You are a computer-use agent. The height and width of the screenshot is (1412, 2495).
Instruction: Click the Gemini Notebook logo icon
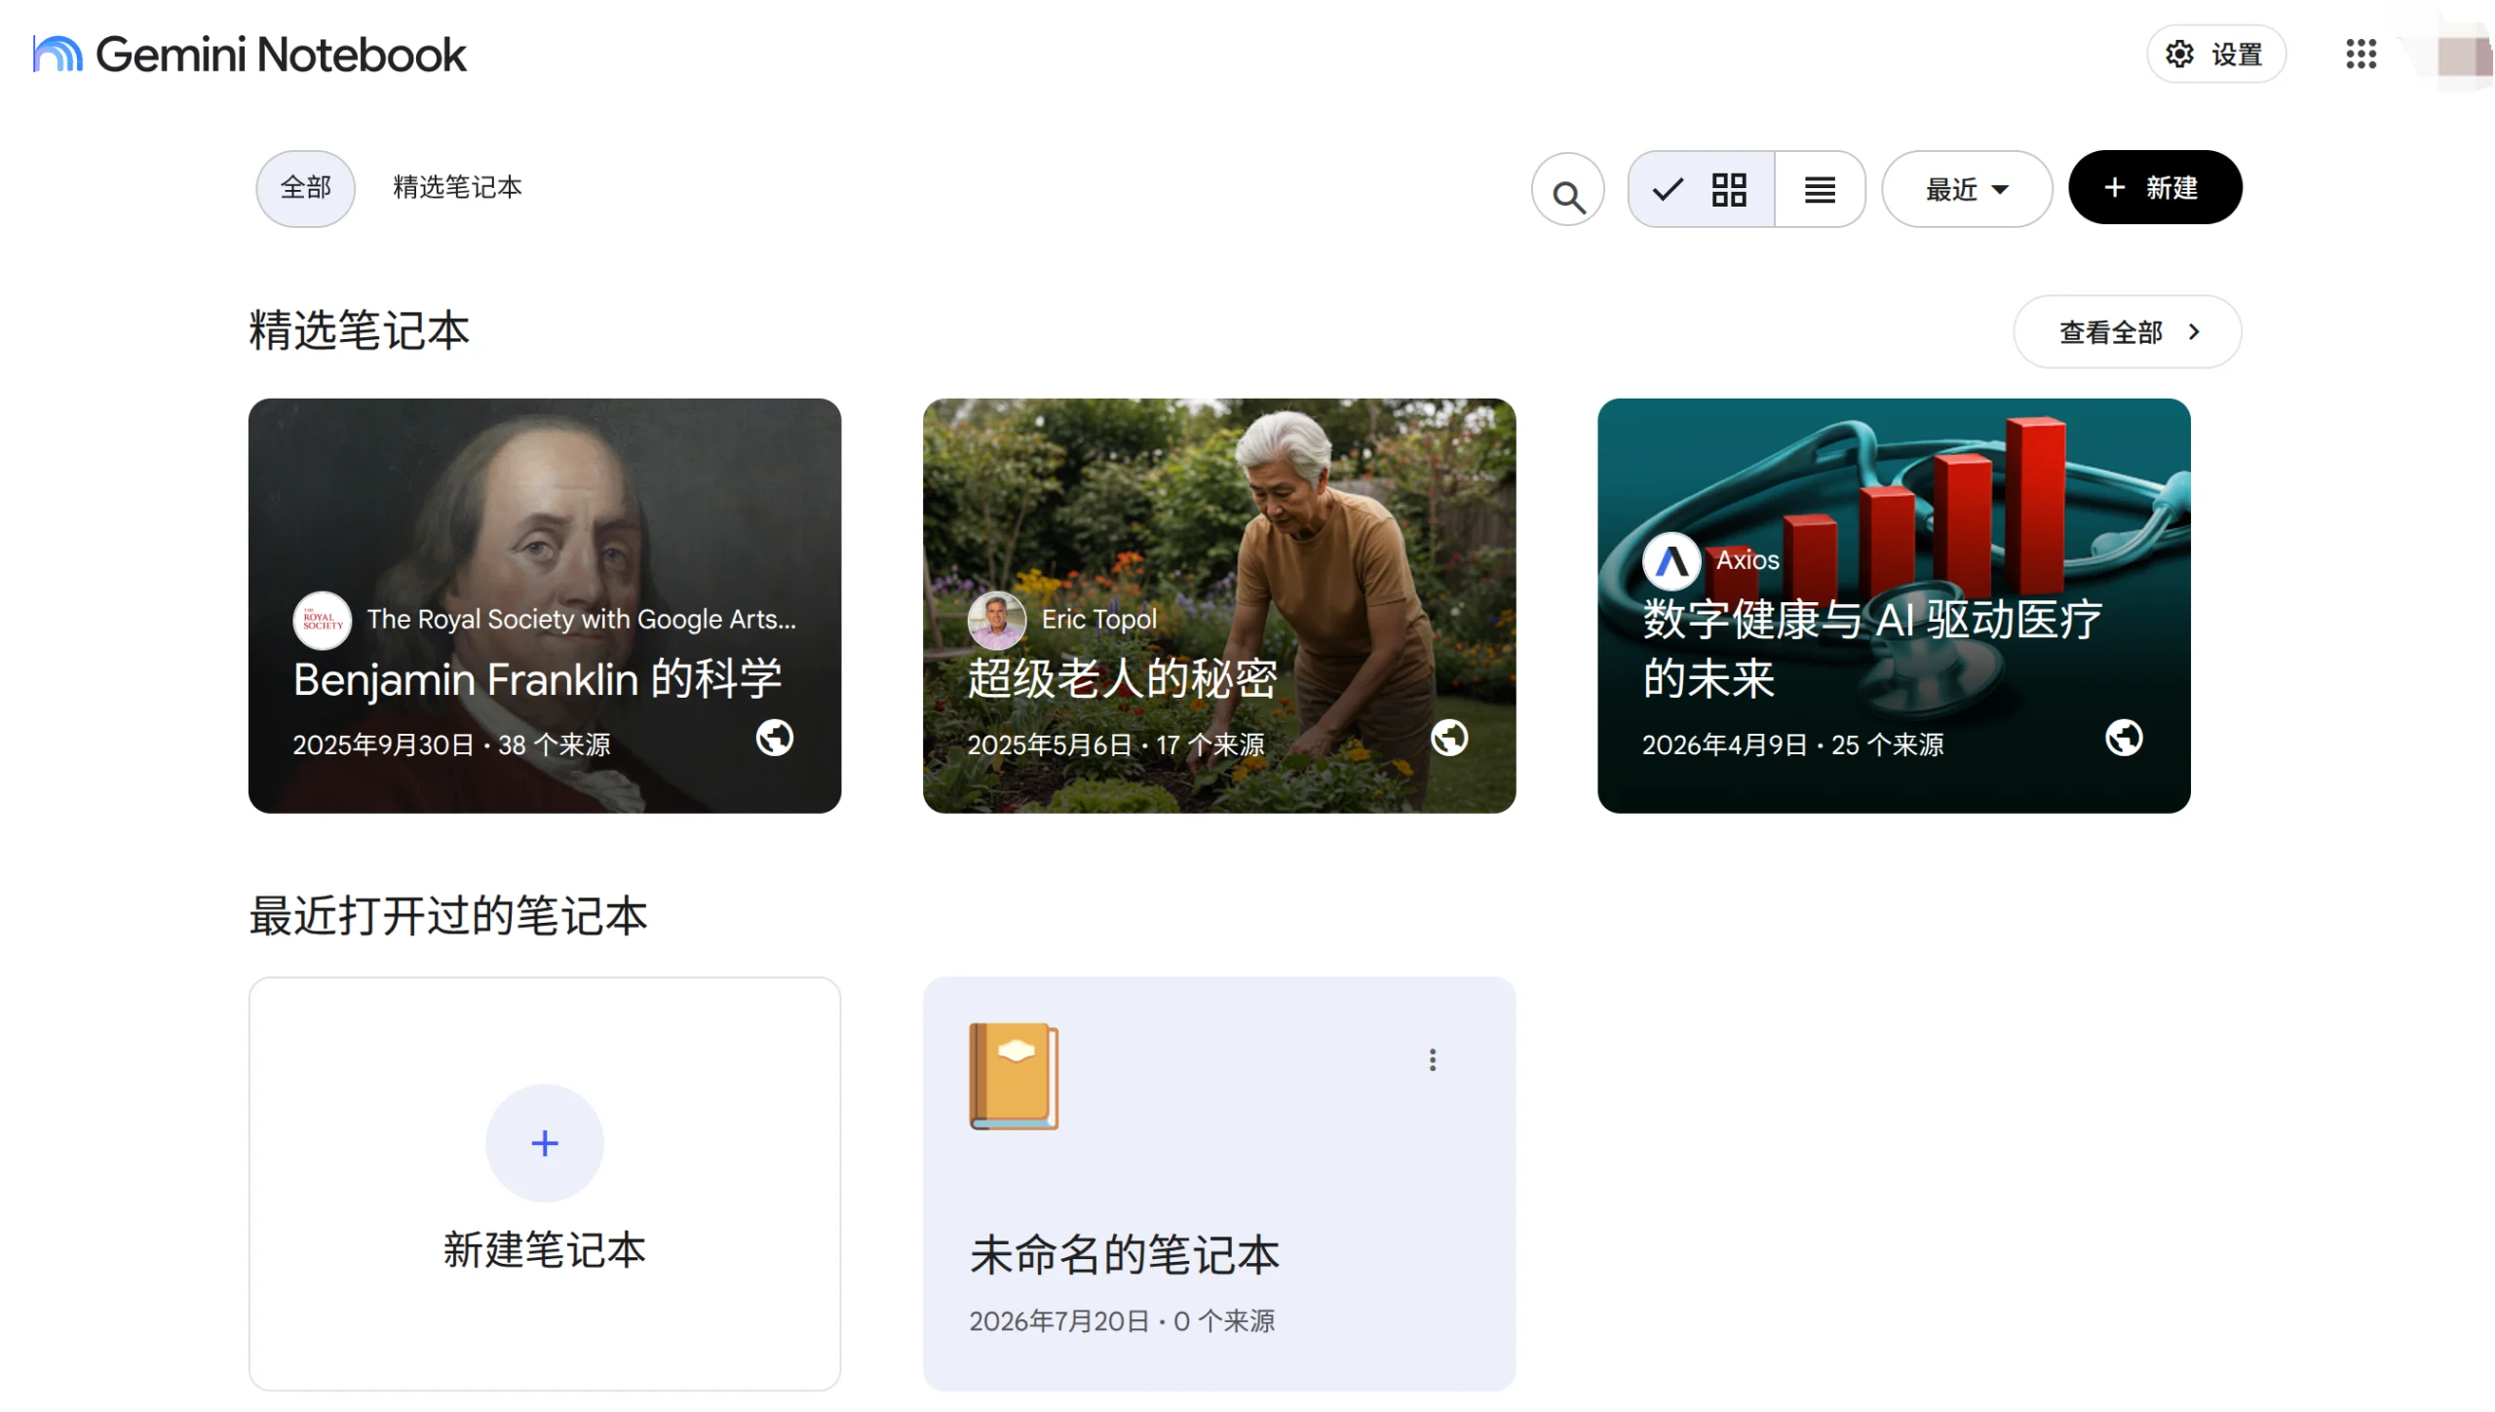tap(58, 54)
